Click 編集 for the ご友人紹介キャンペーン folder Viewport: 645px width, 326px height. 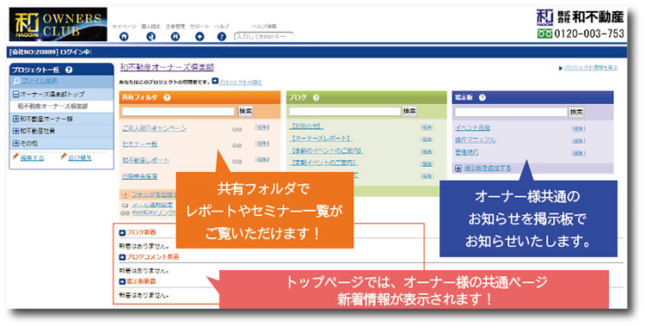coord(262,127)
